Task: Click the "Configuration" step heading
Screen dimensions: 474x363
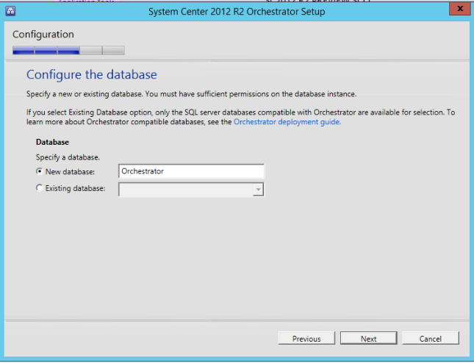Action: point(43,35)
